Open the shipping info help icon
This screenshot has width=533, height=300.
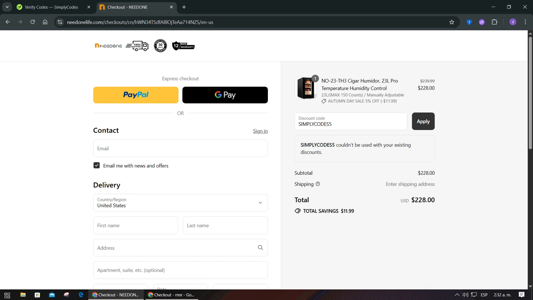318,184
